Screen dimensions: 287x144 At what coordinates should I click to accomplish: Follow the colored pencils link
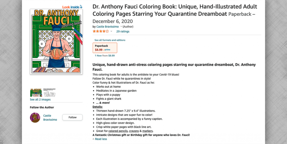(118, 131)
